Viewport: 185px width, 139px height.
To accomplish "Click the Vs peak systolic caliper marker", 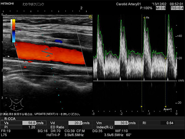I will 144,18.
